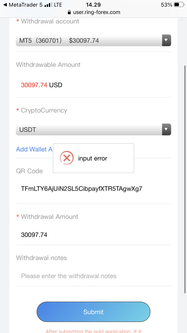Tap the LTE signal bars indicator
The width and height of the screenshot is (187, 333).
pos(48,5)
